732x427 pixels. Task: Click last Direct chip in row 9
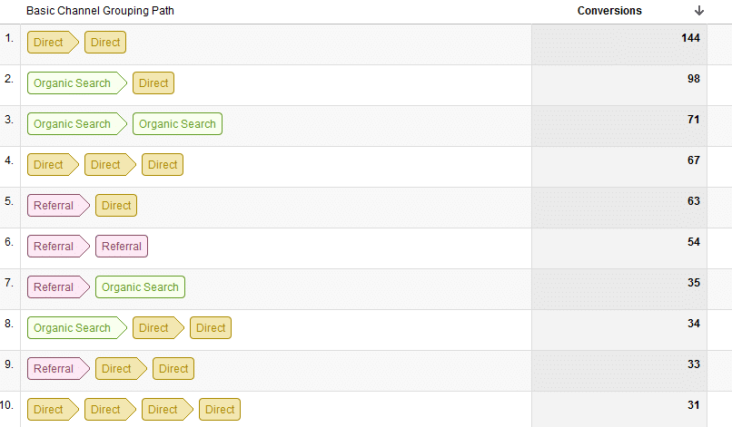[173, 369]
